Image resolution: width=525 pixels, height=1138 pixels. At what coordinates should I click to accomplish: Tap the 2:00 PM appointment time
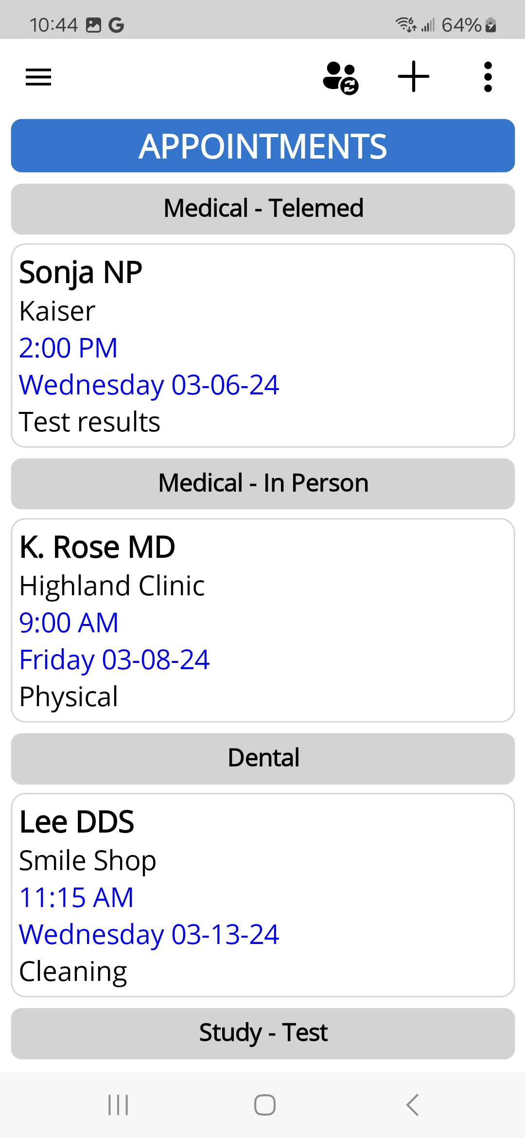(69, 348)
